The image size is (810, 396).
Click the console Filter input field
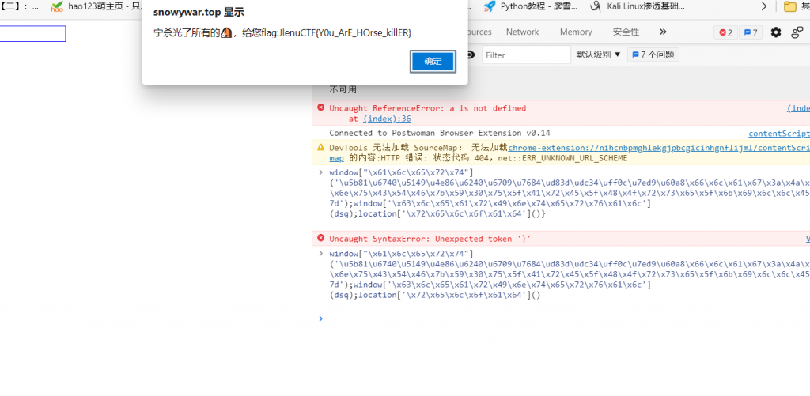[x=526, y=55]
